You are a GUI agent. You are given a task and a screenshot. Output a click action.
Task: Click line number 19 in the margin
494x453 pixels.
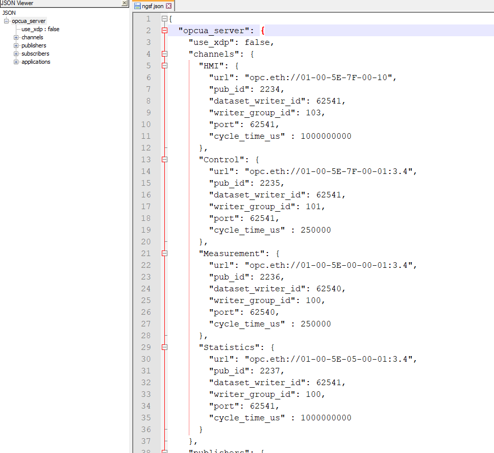[x=146, y=230]
